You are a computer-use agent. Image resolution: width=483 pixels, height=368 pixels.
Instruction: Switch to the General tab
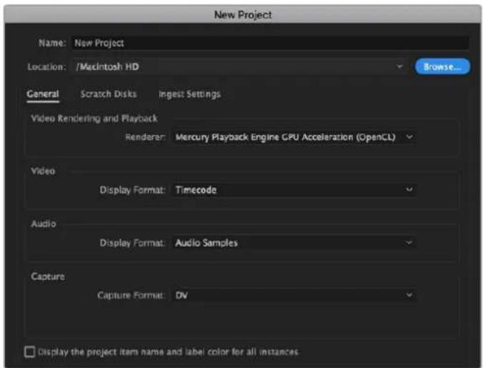pyautogui.click(x=43, y=94)
